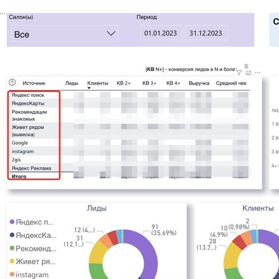Click the 91 (35,69%) data label
The width and height of the screenshot is (279, 279).
[164, 230]
